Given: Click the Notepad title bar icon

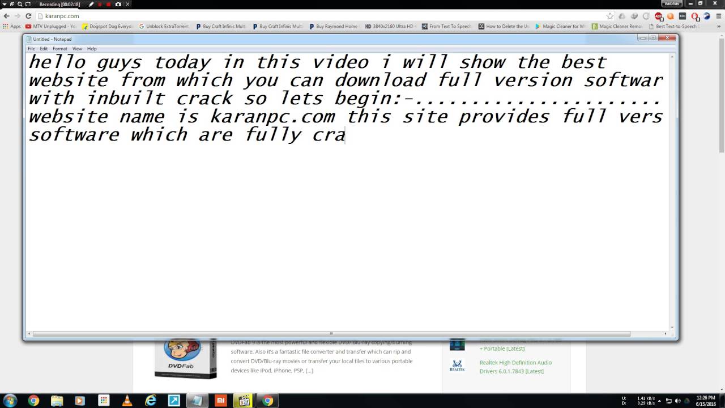Looking at the screenshot, I should pos(29,39).
